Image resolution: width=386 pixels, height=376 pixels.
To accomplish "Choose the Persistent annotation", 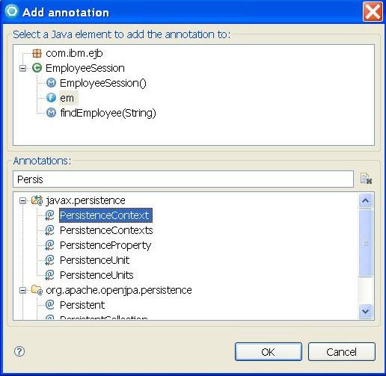I will [x=82, y=305].
